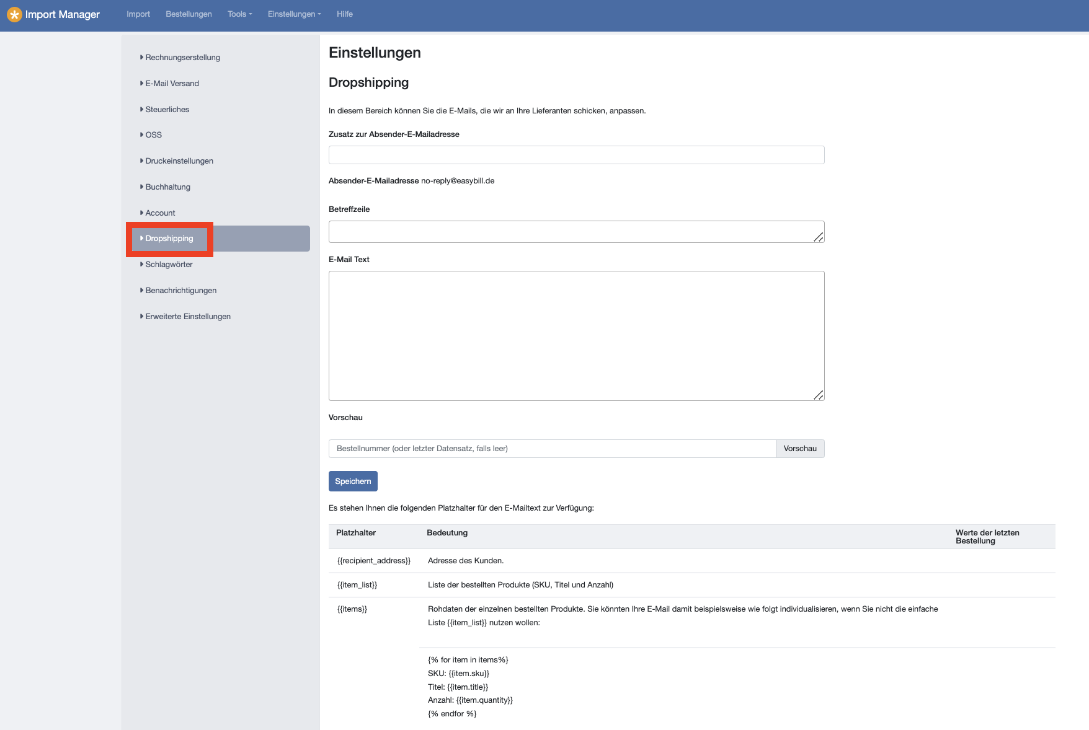The height and width of the screenshot is (730, 1089).
Task: Expand the Einstellungen dropdown in navbar
Action: click(294, 14)
